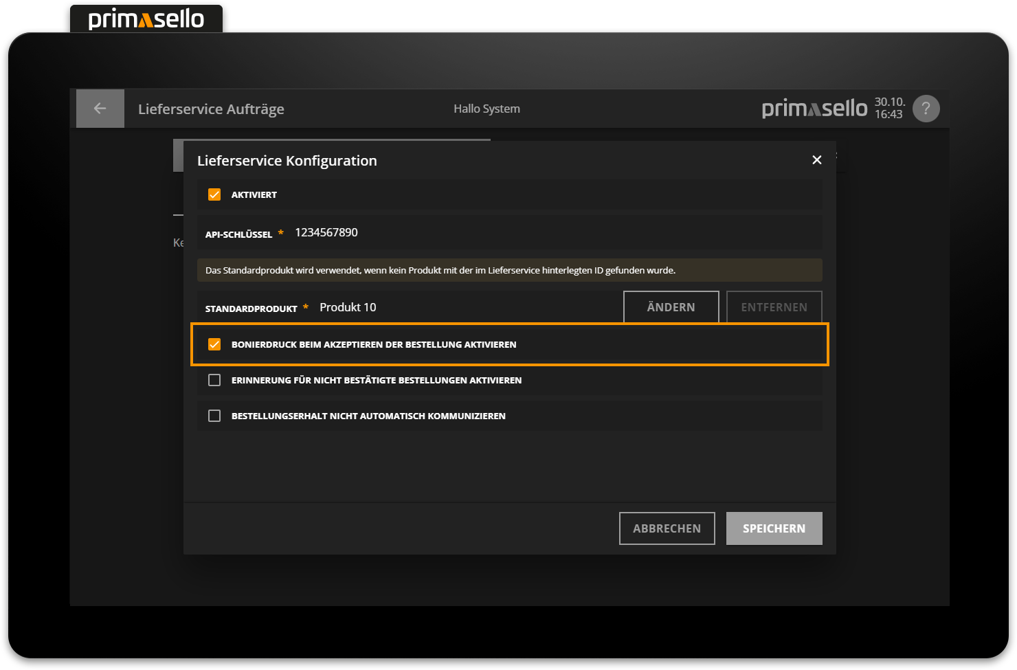Save the configuration with SPEICHERN
1017x670 pixels.
774,528
